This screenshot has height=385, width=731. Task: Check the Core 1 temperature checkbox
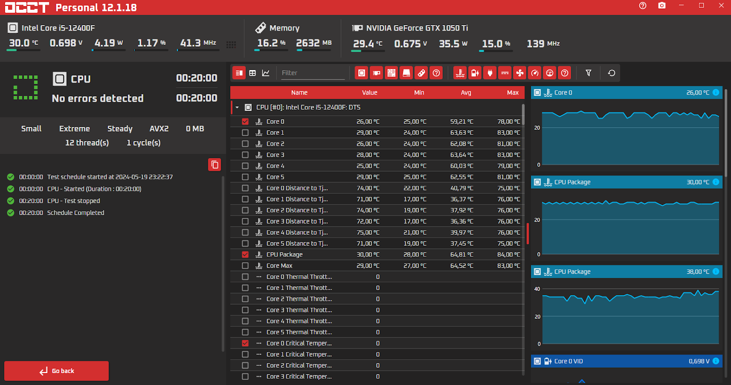pyautogui.click(x=245, y=132)
